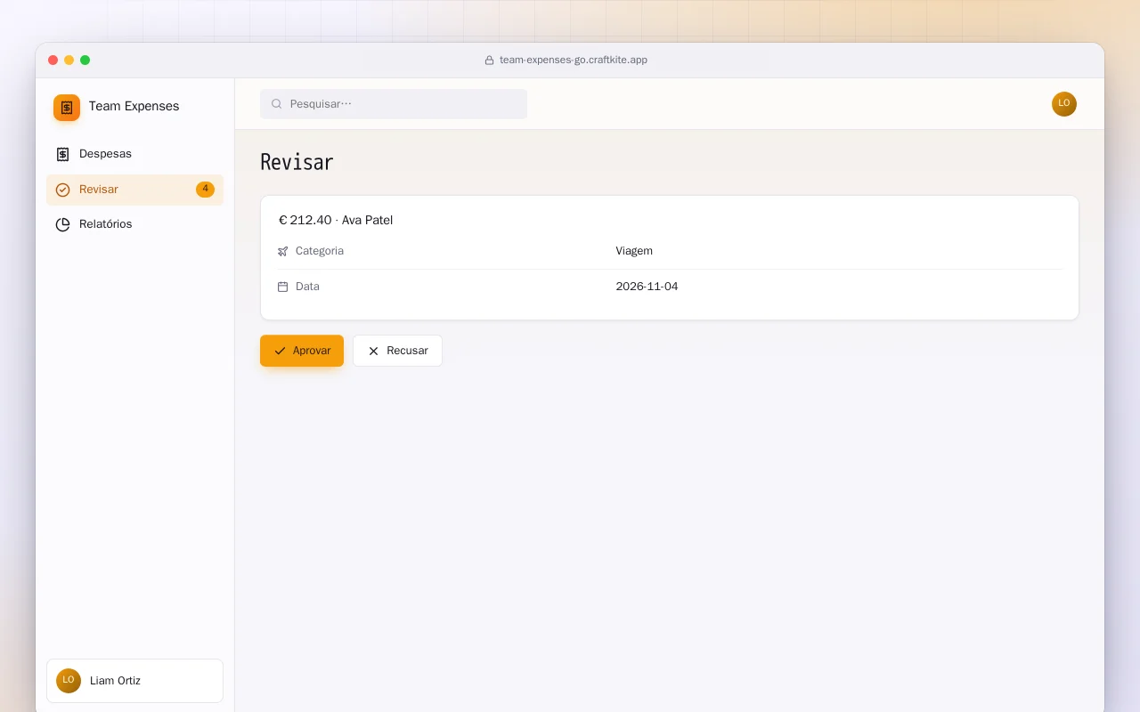
Task: Click the magnifier icon in search bar
Action: [x=277, y=104]
